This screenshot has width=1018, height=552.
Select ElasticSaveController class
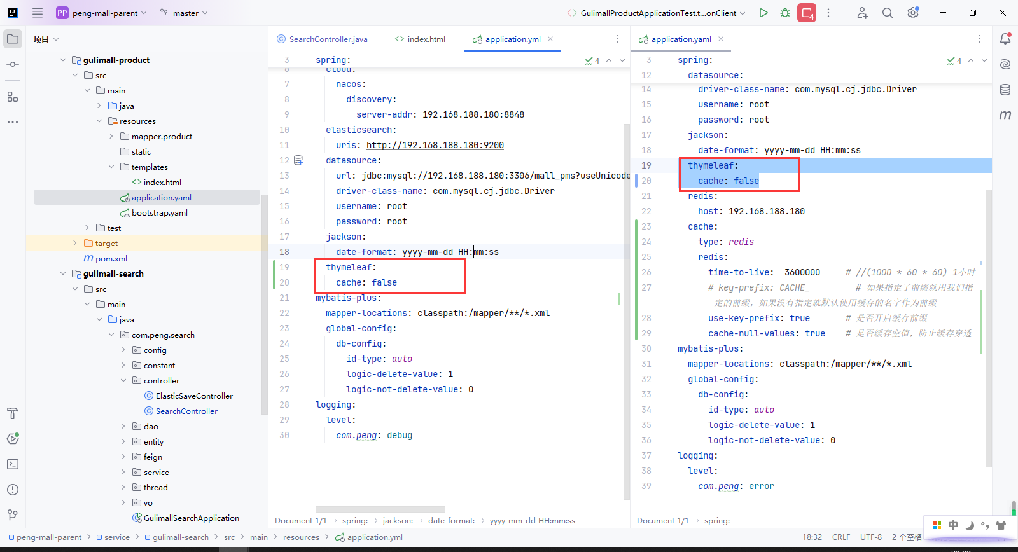[x=194, y=396]
